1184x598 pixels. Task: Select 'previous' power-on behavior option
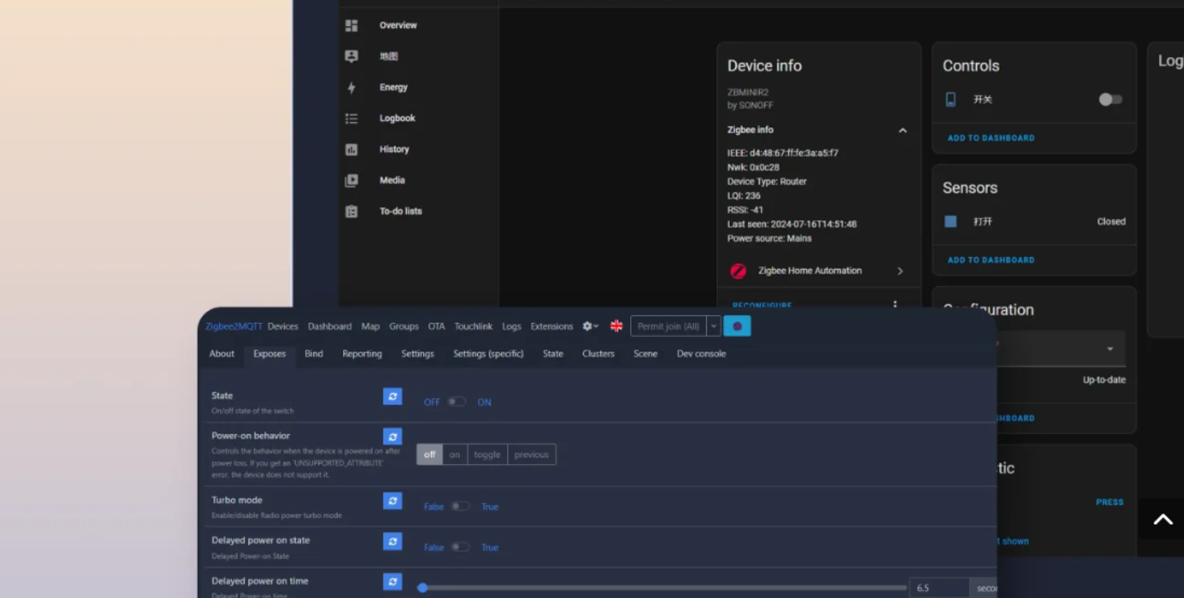pos(531,455)
